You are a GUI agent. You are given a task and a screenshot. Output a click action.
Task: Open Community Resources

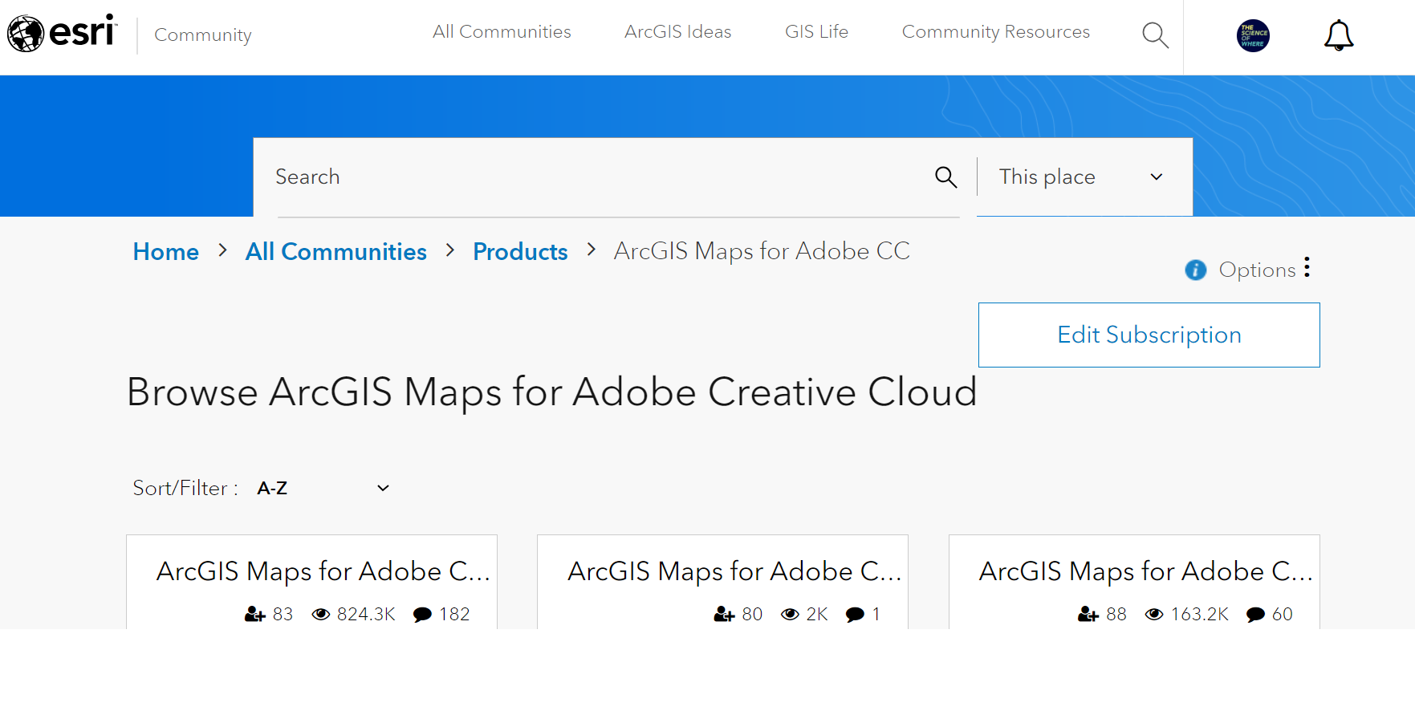995,31
